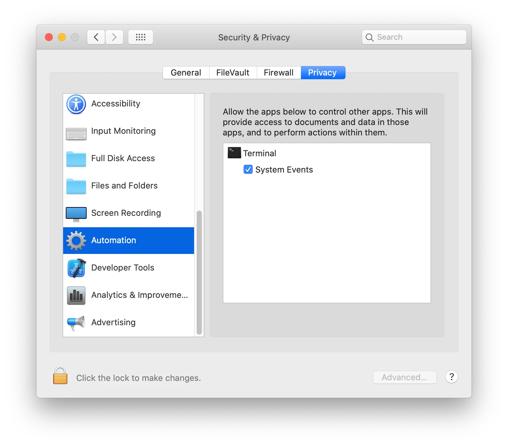
Task: Click the Files and Folders folder icon
Action: (76, 186)
